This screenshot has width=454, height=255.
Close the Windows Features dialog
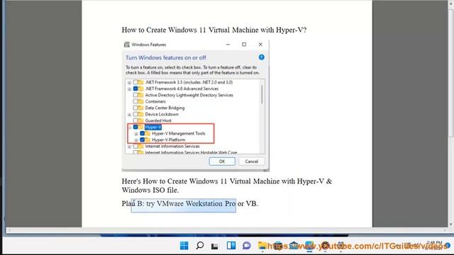coord(260,44)
